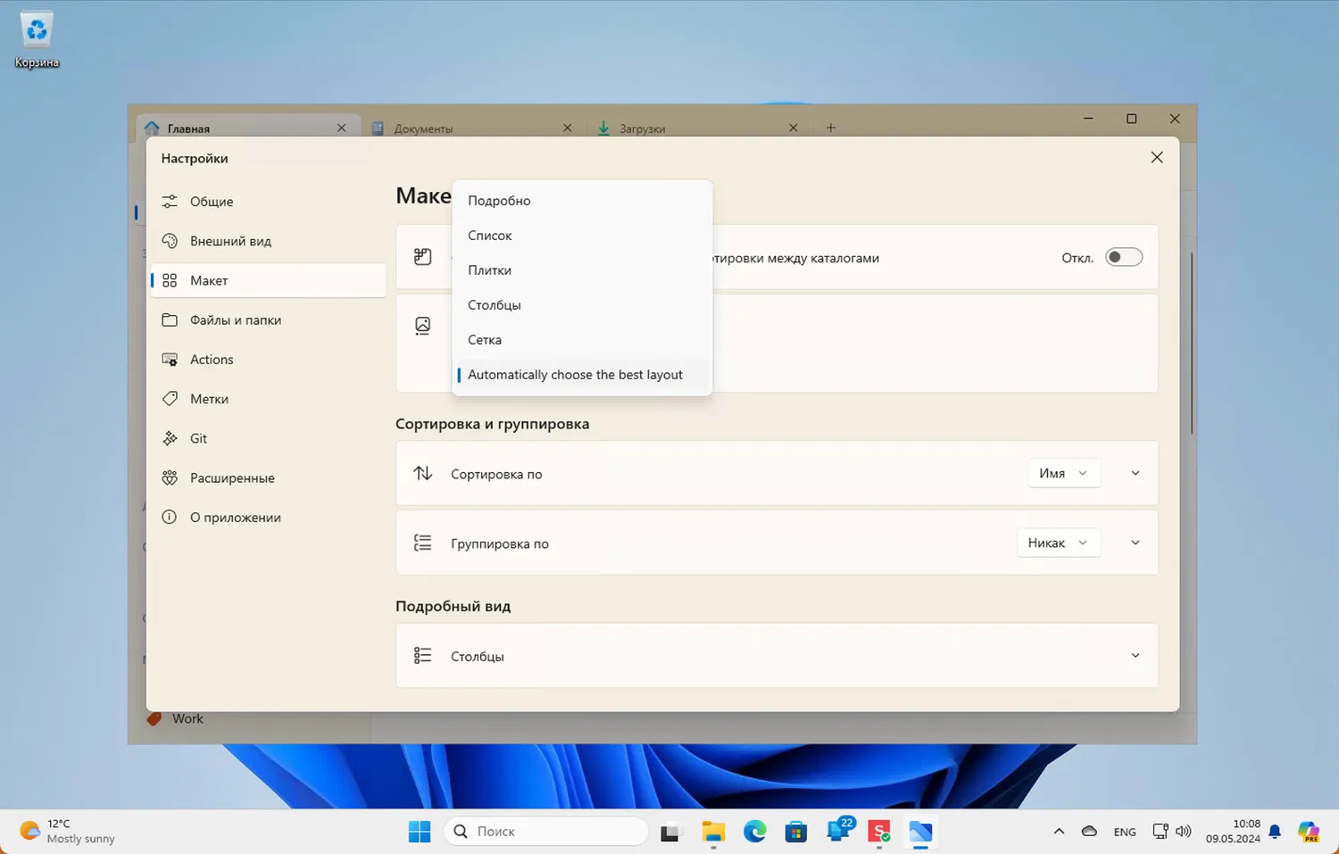Open the Внешний вид settings section
The image size is (1339, 854).
268,241
